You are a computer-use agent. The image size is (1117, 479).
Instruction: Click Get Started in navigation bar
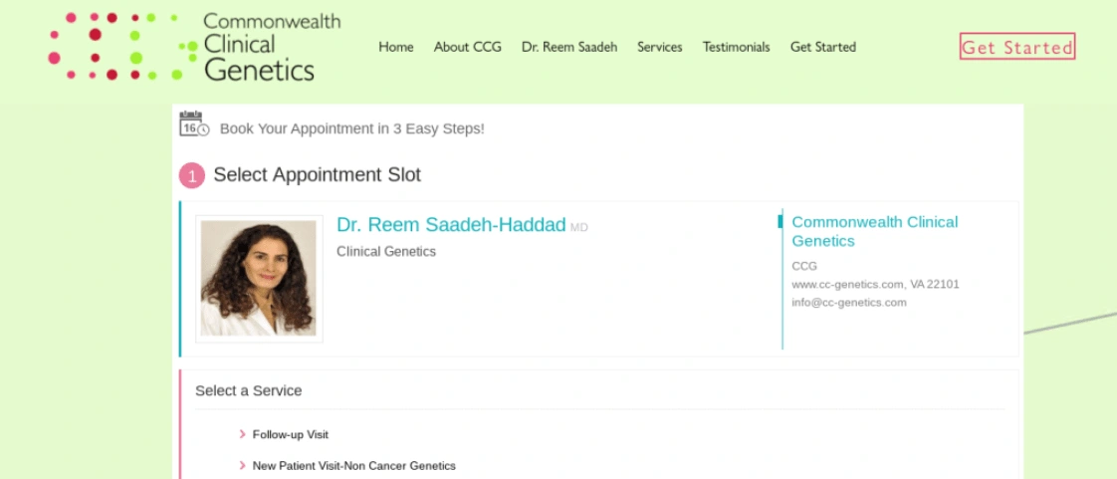pyautogui.click(x=822, y=47)
